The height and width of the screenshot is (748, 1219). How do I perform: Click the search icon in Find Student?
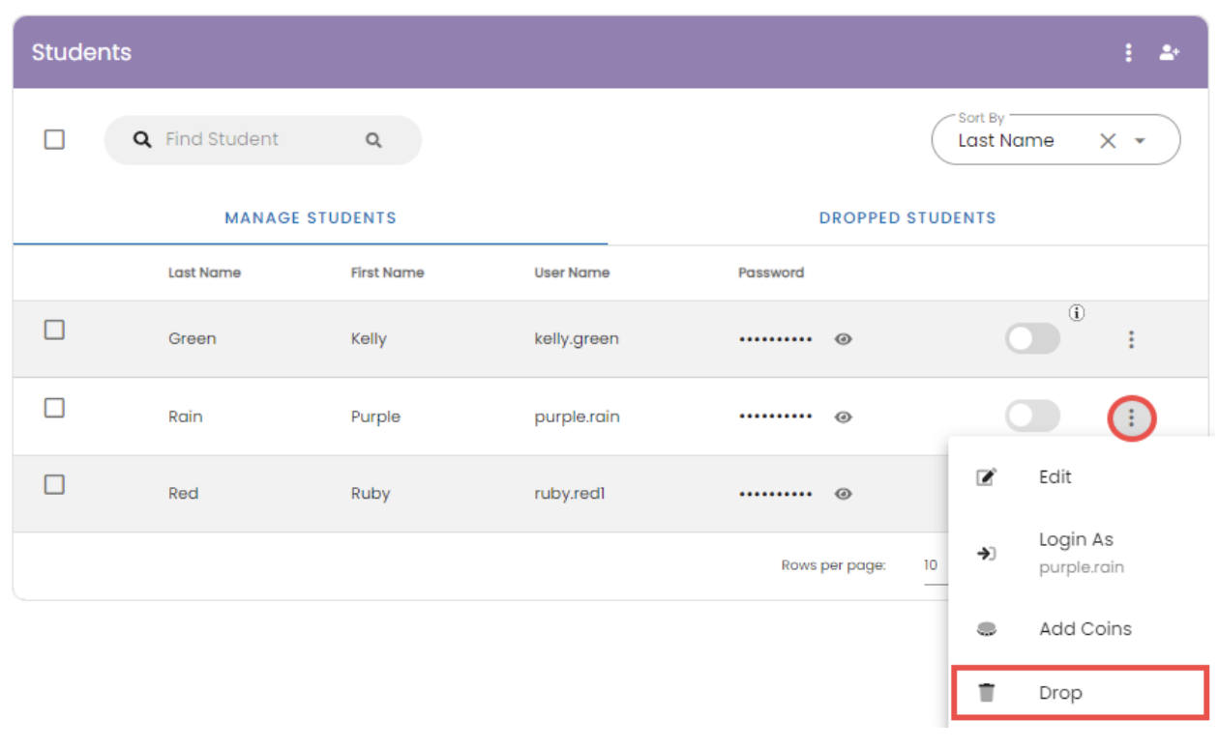373,140
